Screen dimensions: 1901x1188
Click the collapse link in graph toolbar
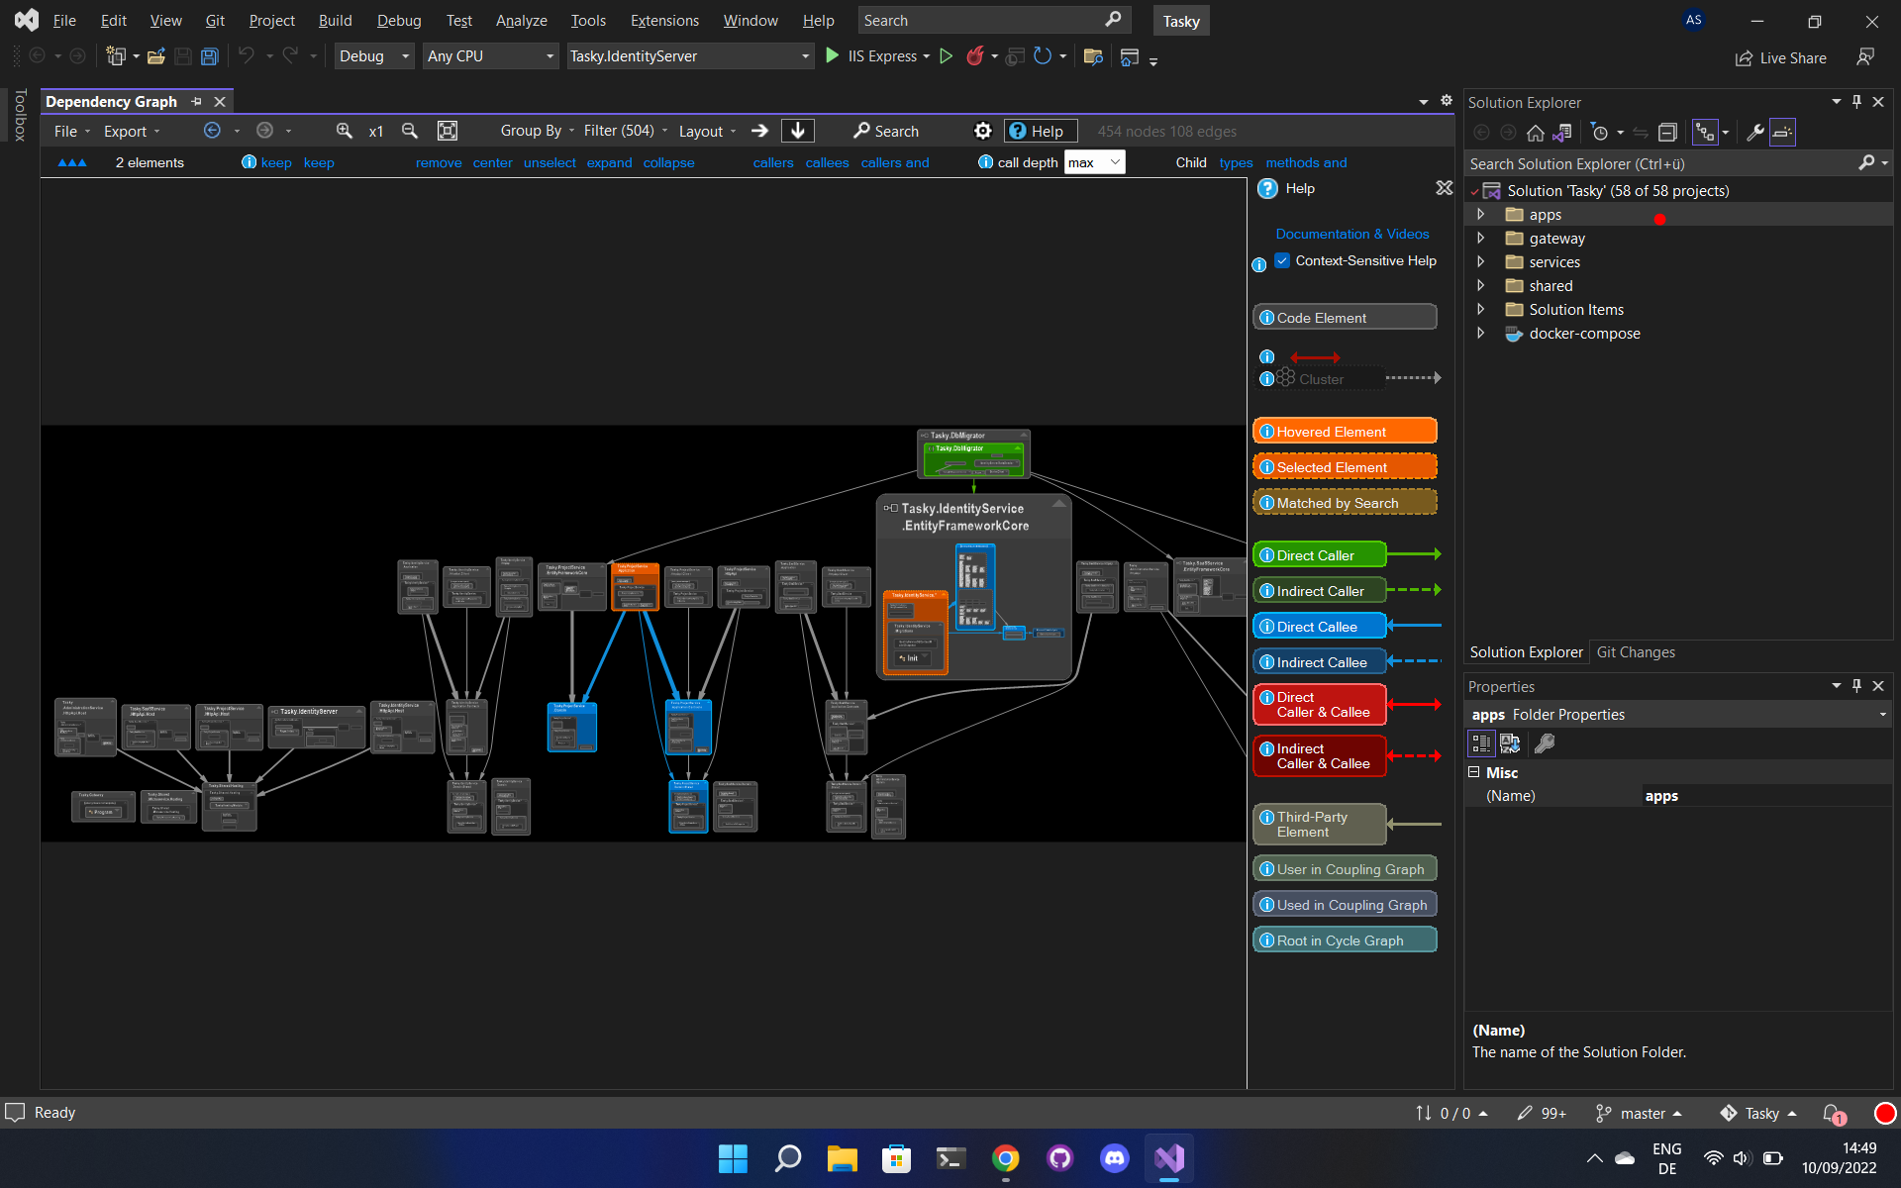[x=668, y=162]
